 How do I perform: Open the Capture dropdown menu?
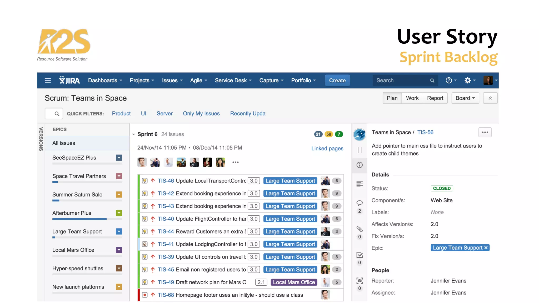click(271, 80)
